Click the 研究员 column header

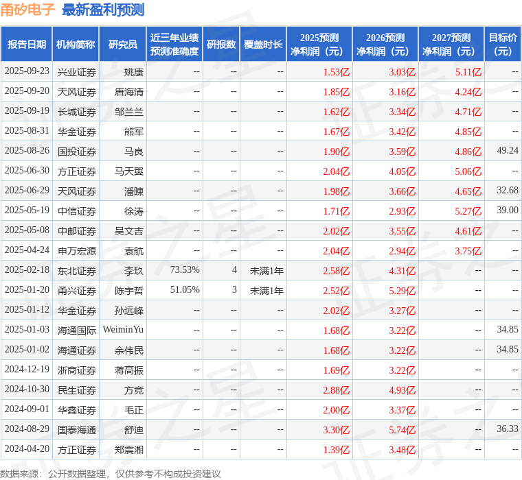pyautogui.click(x=122, y=44)
